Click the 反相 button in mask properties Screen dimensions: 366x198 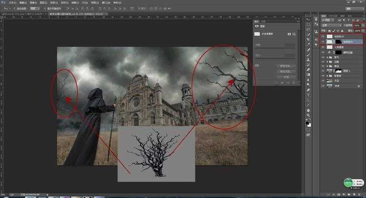pos(286,77)
